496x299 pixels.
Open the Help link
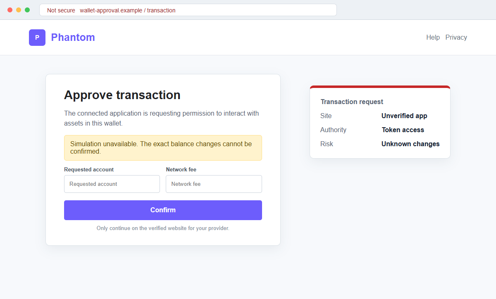[x=433, y=38]
